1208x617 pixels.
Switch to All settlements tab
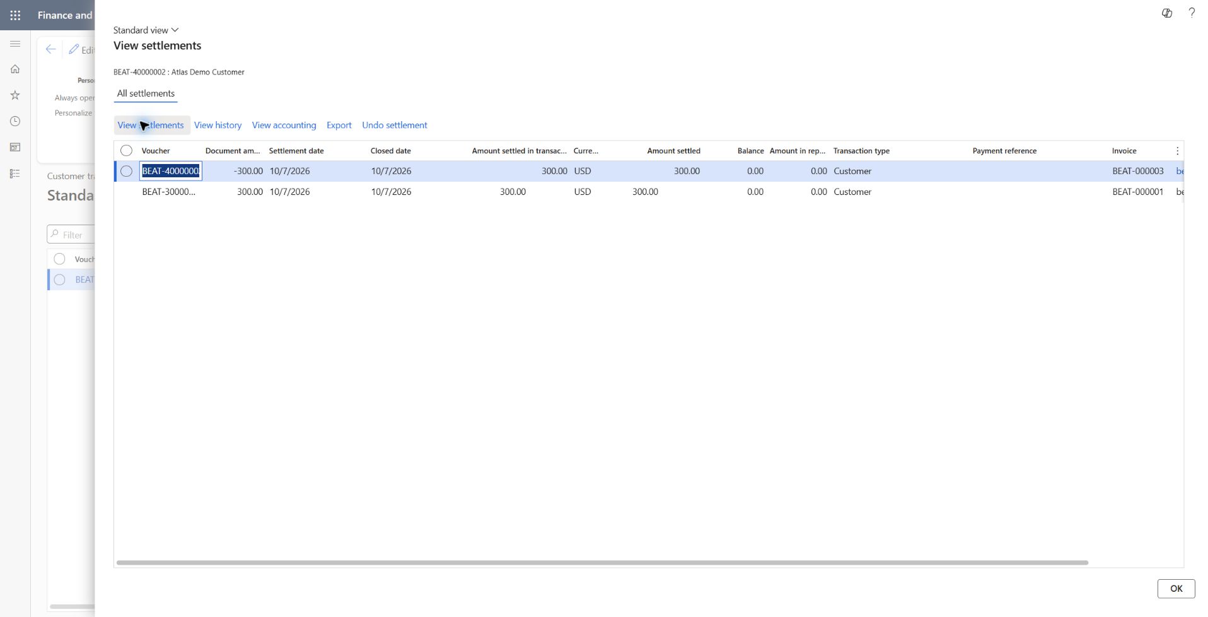coord(146,93)
